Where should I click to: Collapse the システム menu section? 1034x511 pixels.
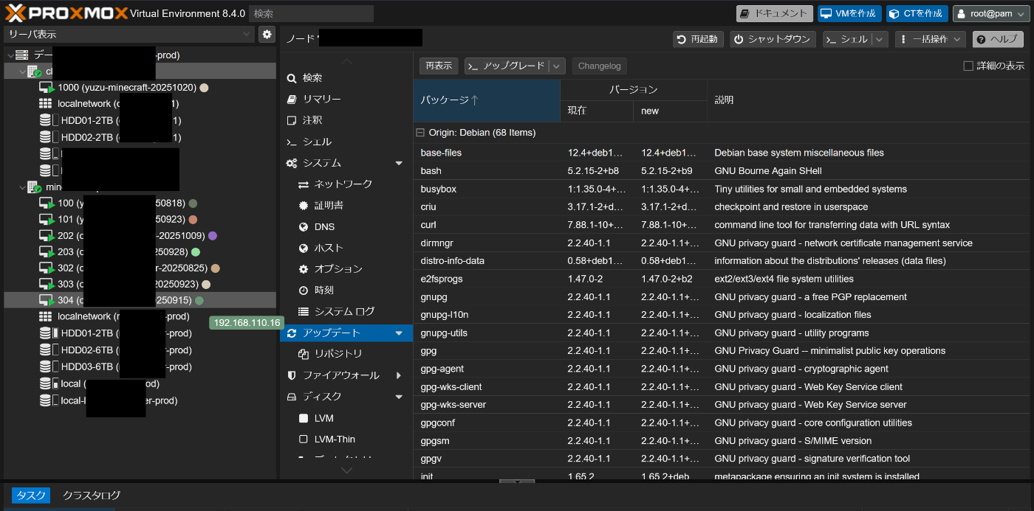coord(399,163)
